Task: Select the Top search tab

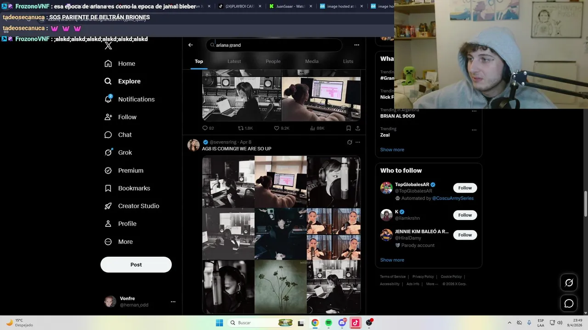Action: coord(199,61)
